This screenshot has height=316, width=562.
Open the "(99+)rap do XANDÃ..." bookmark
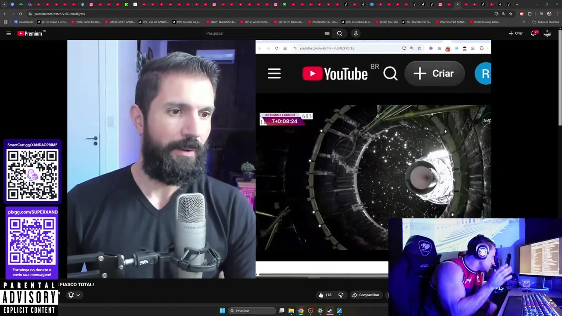coord(154,22)
